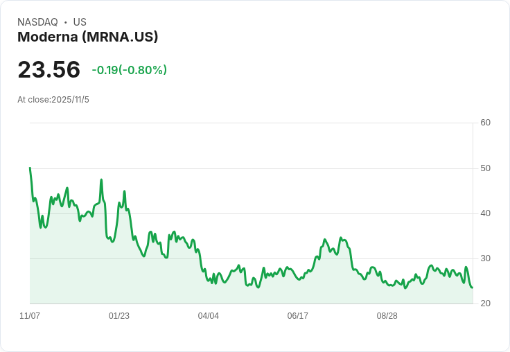This screenshot has height=352, width=510.
Task: Click the current price 23.56
Action: (49, 69)
